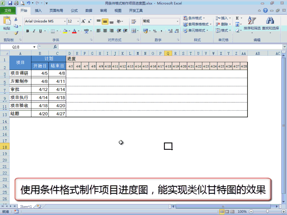Click the fill color bucket icon
Image resolution: width=287 pixels, height=215 pixels.
point(65,30)
